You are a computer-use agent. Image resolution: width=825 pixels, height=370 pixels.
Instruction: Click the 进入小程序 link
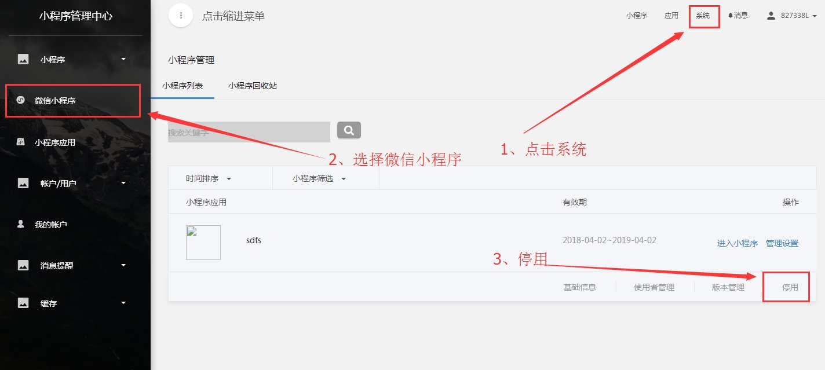point(738,243)
